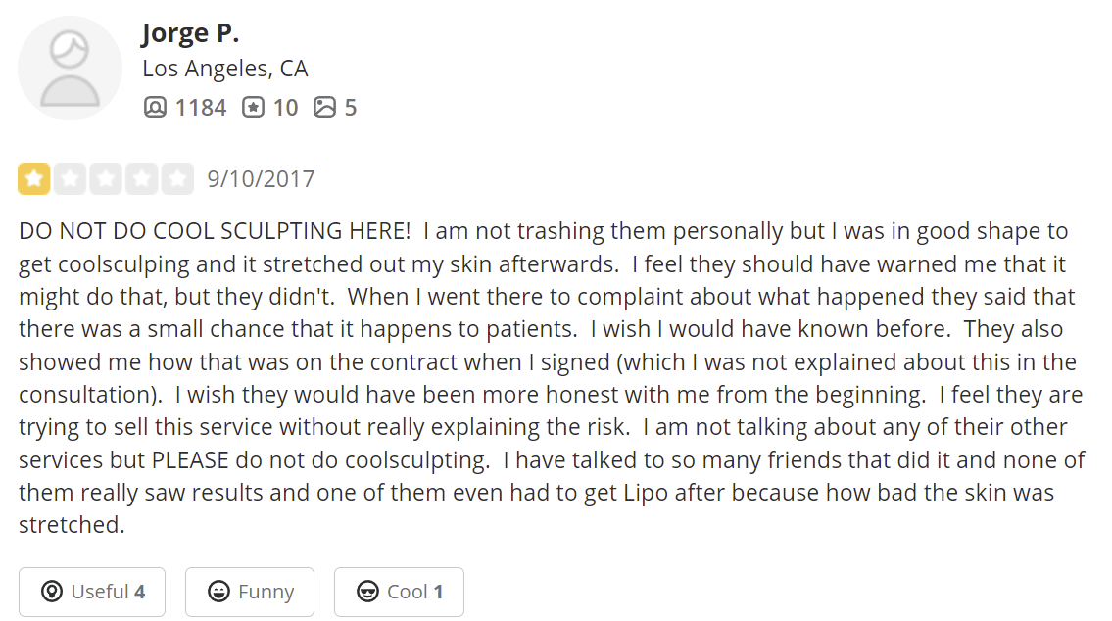
Task: Open Jorge P.'s profile name link
Action: point(190,32)
